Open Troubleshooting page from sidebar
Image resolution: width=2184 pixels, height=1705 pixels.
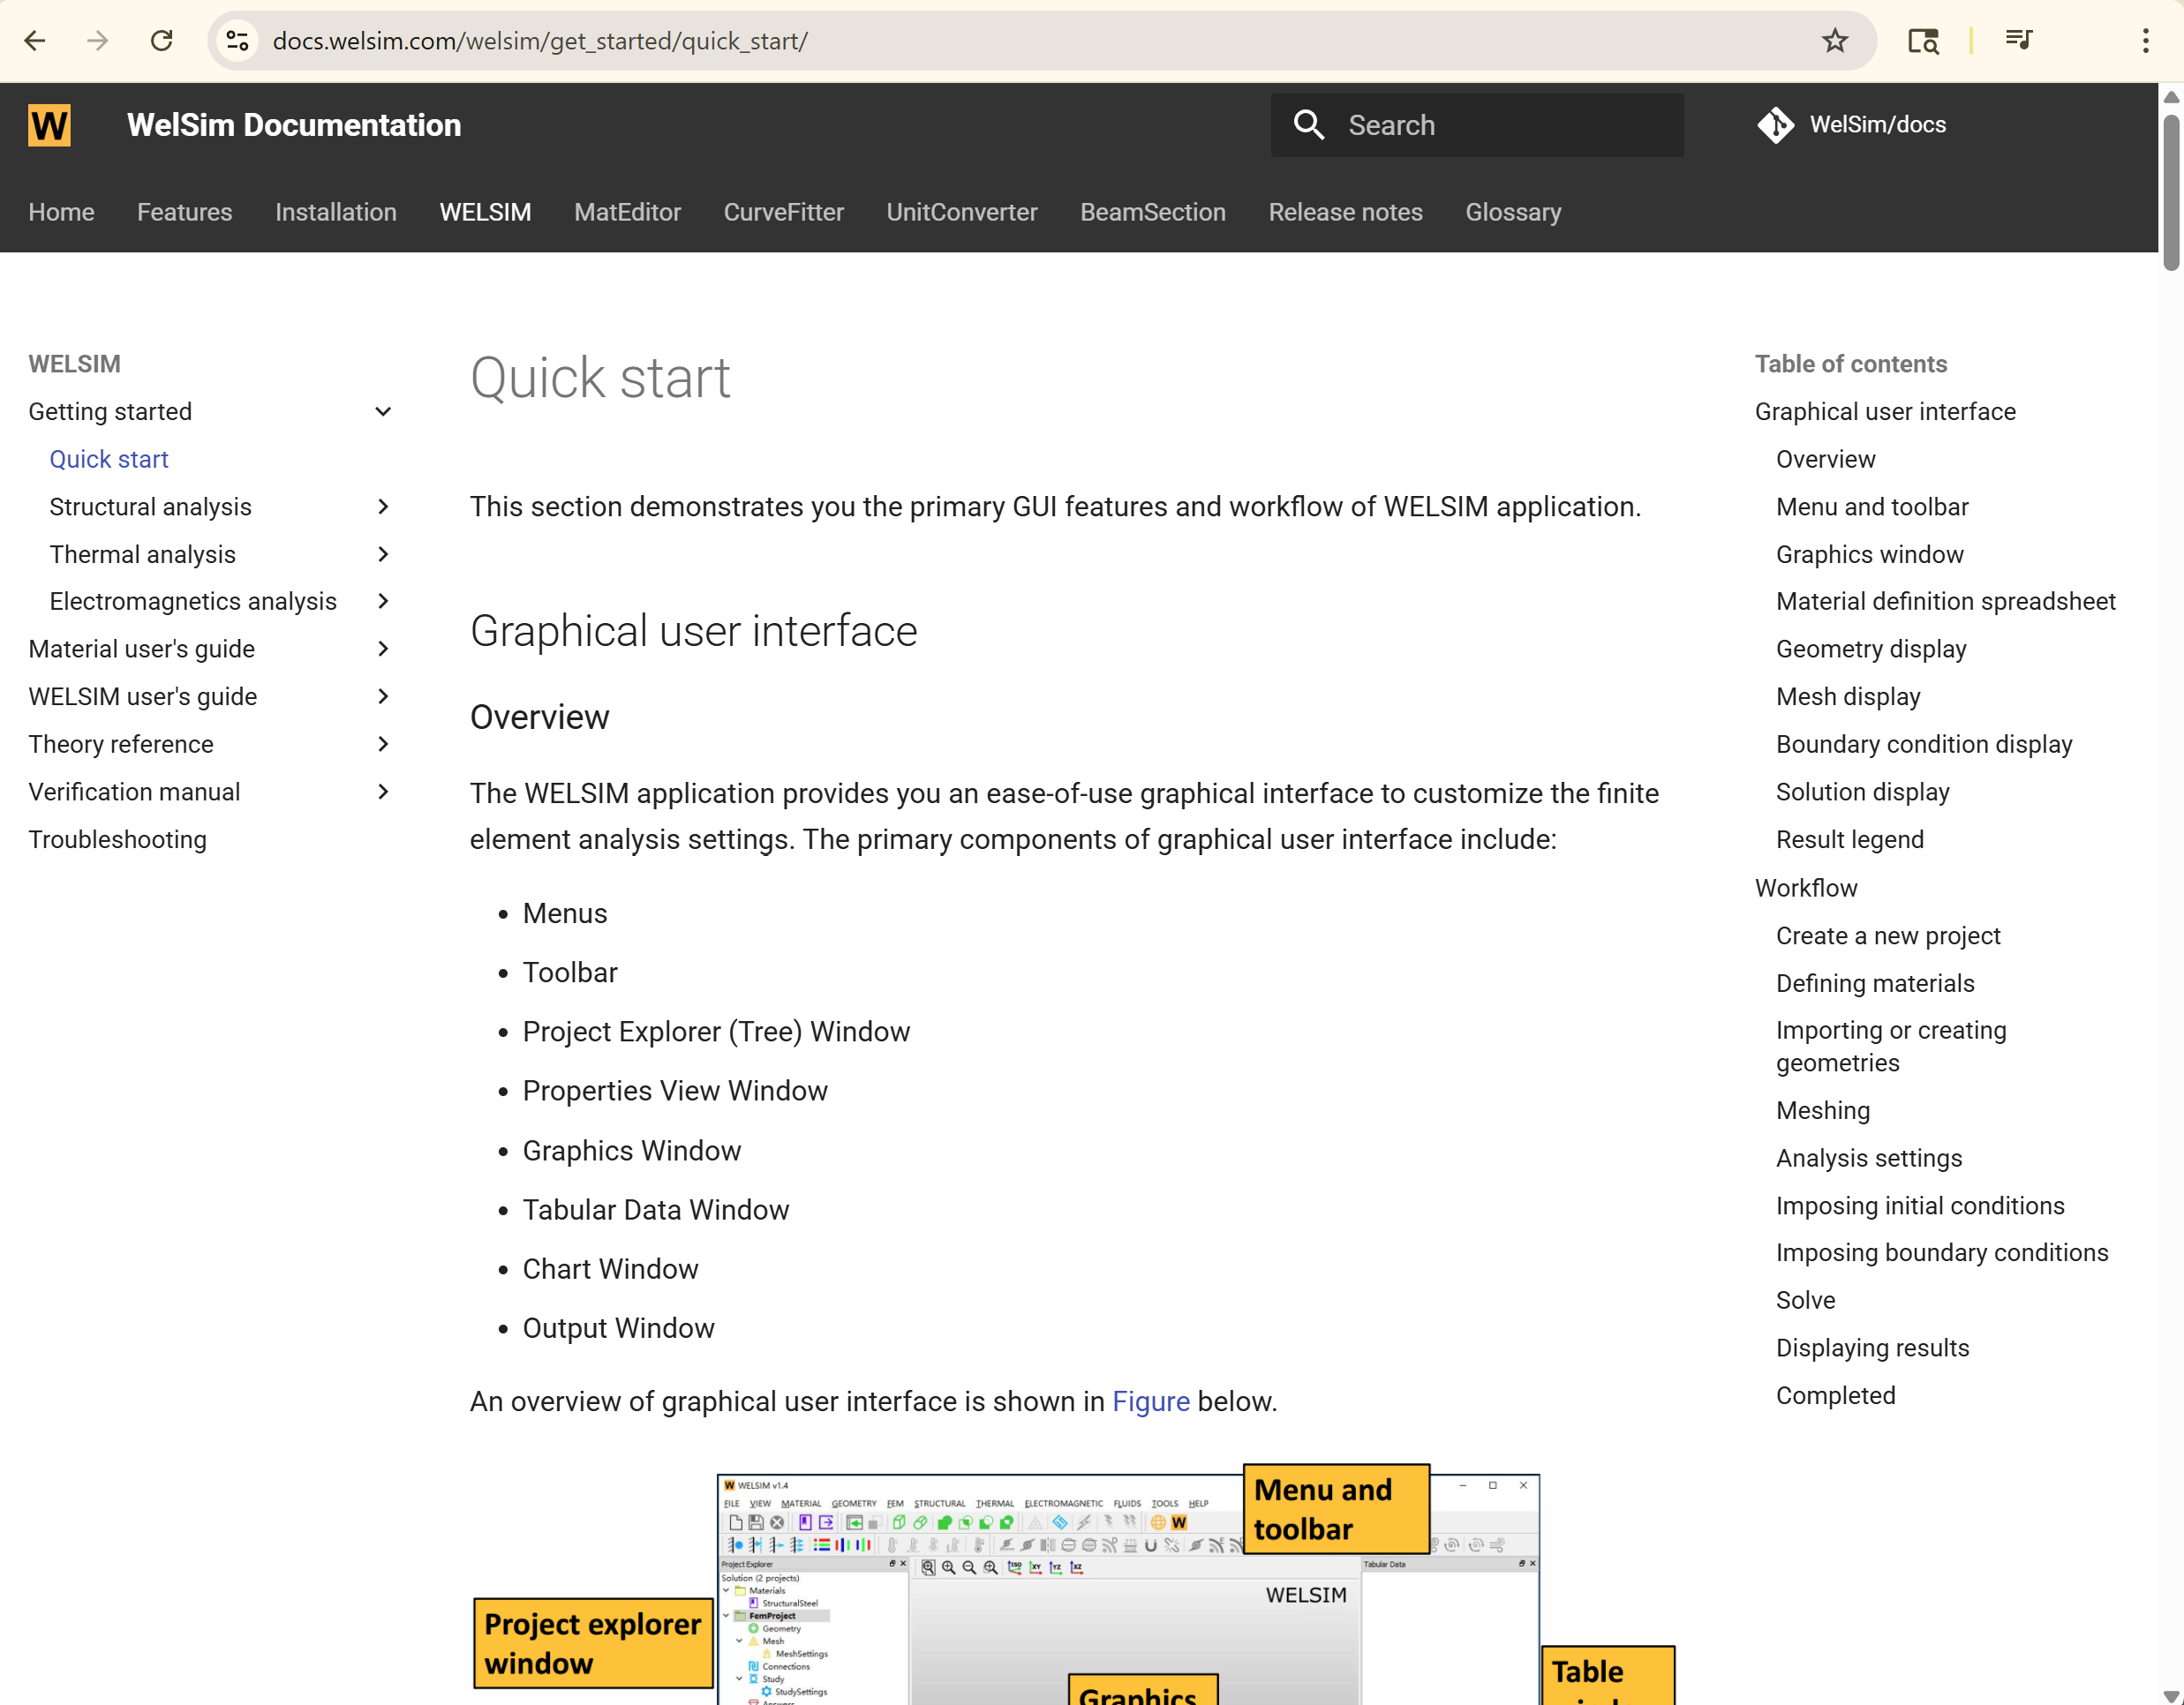[x=118, y=839]
